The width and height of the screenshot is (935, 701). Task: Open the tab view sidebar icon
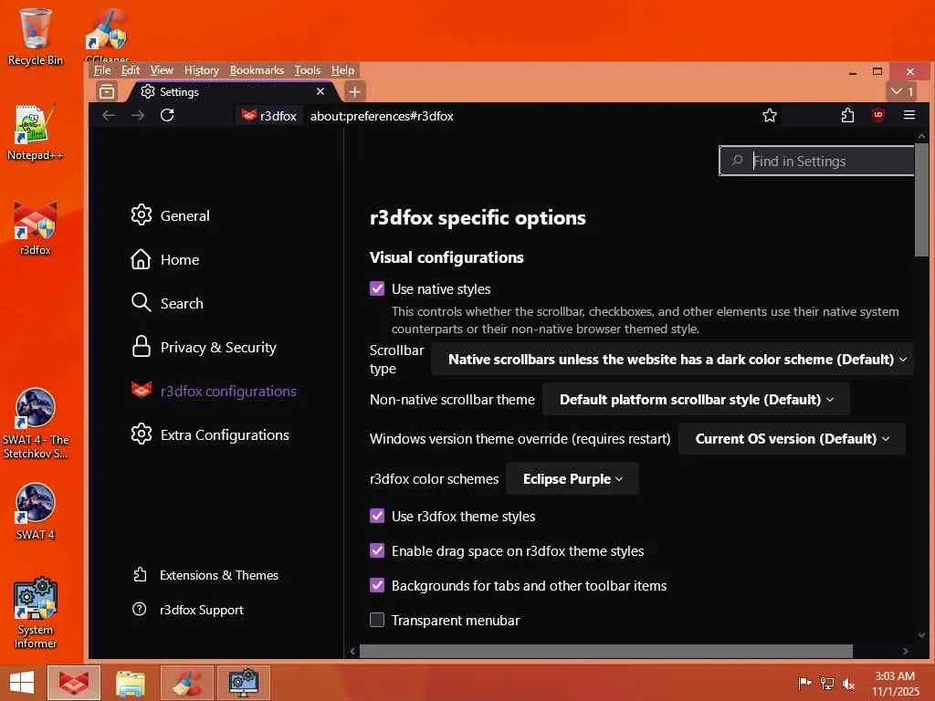(107, 92)
